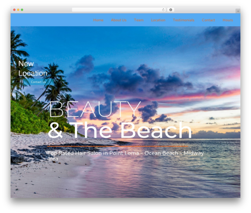Select Team in the navigation
Image resolution: width=251 pixels, height=213 pixels.
pos(139,20)
